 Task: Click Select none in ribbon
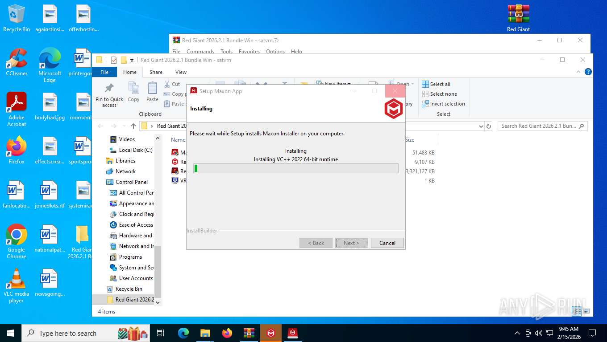click(x=439, y=94)
